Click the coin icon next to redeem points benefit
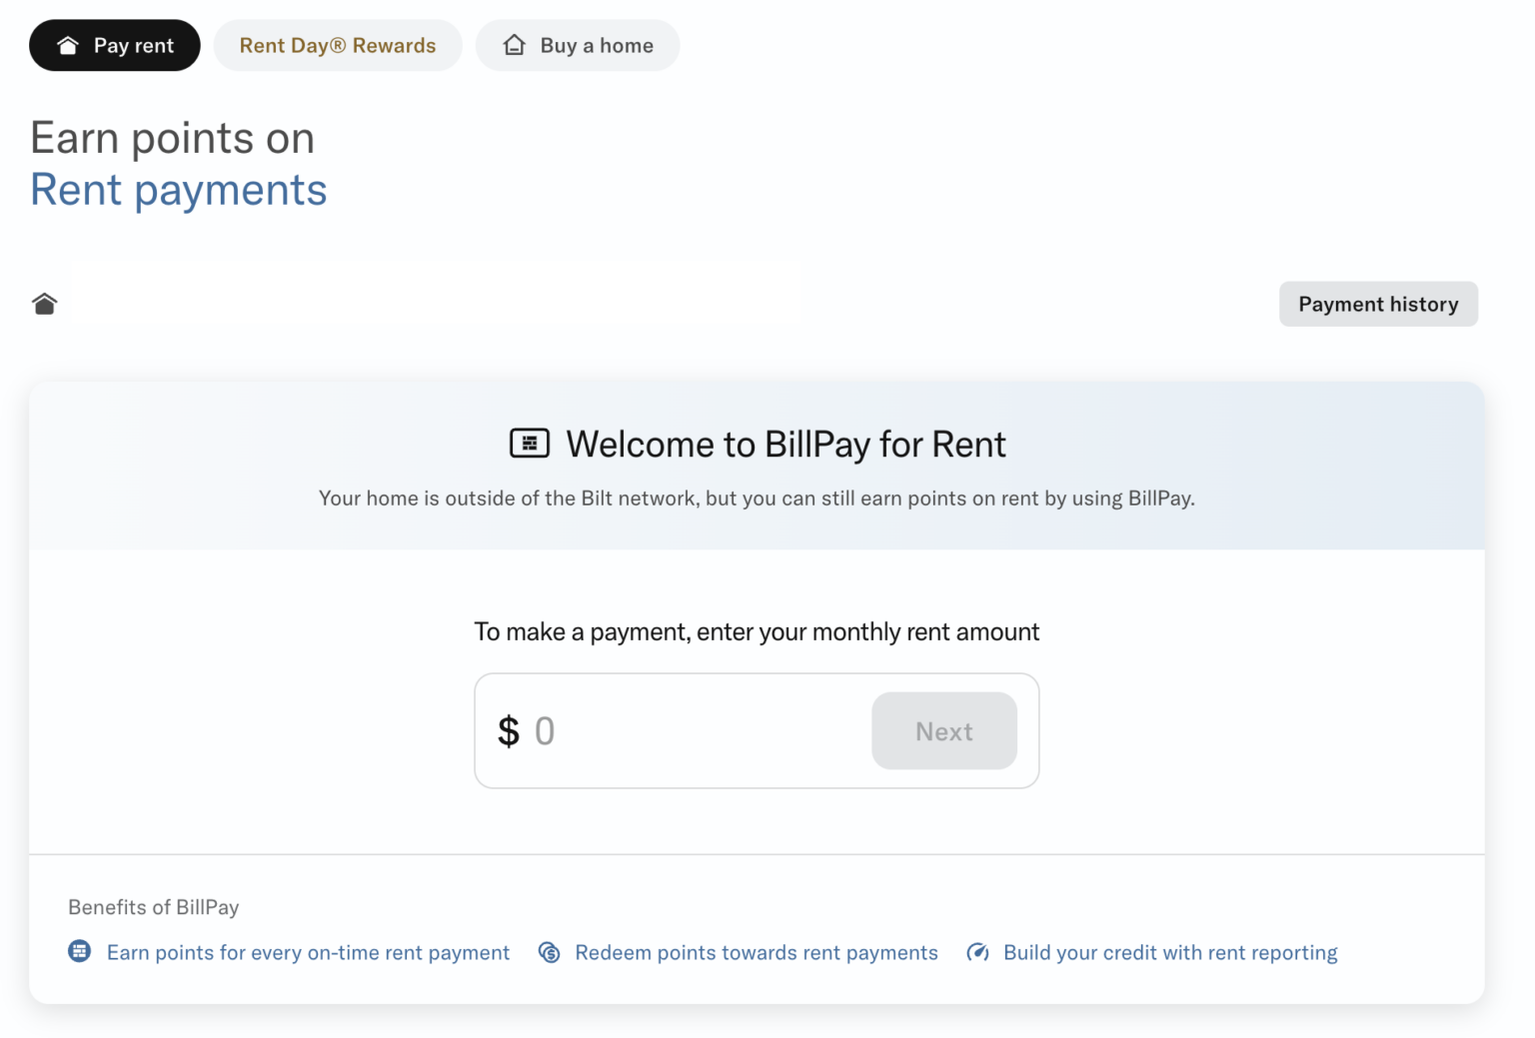 click(549, 952)
